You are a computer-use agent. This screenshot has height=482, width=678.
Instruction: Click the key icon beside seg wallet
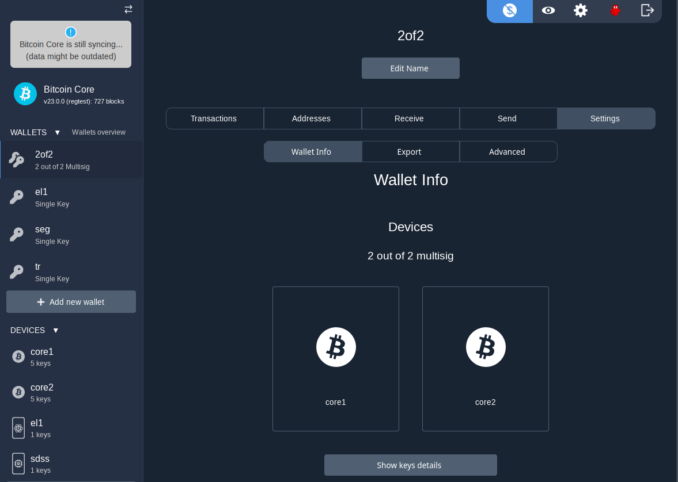point(17,235)
